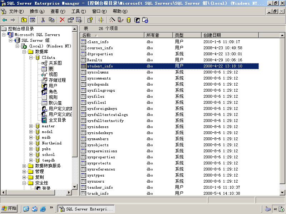Click the tree pane vertical scroll down arrow
This screenshot has width=286, height=214.
click(x=75, y=187)
